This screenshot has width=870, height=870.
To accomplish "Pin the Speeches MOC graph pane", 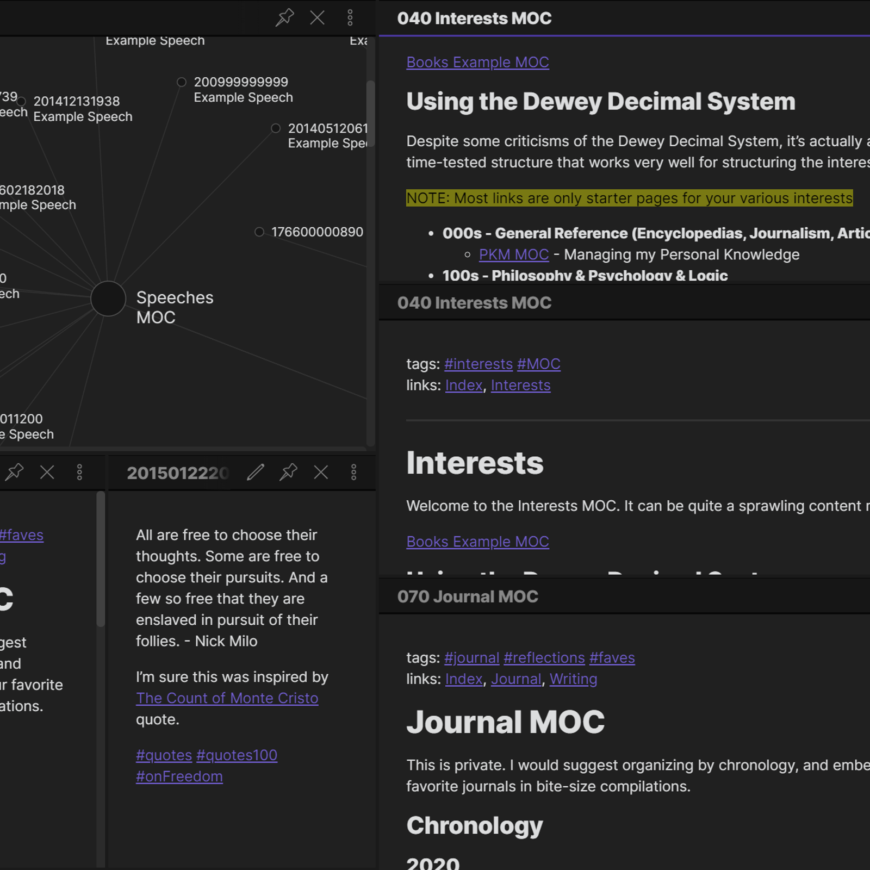I will pos(284,18).
